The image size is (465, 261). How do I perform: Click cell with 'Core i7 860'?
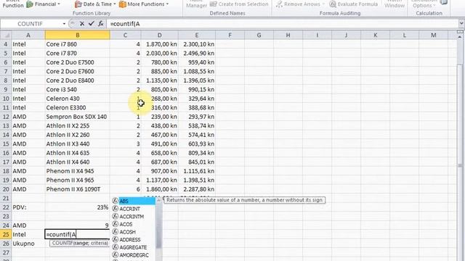[78, 44]
